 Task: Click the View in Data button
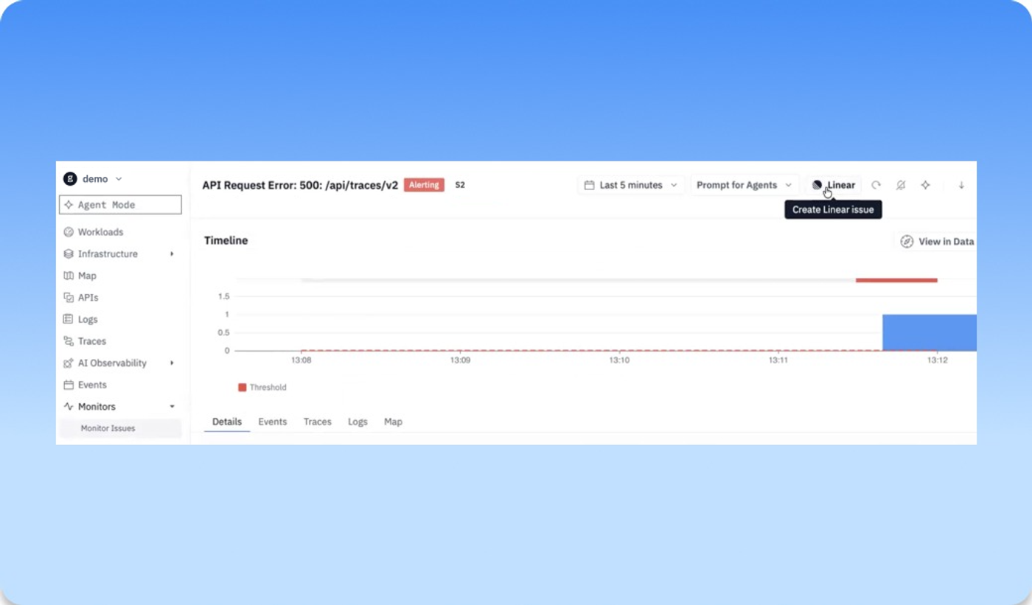pyautogui.click(x=936, y=242)
